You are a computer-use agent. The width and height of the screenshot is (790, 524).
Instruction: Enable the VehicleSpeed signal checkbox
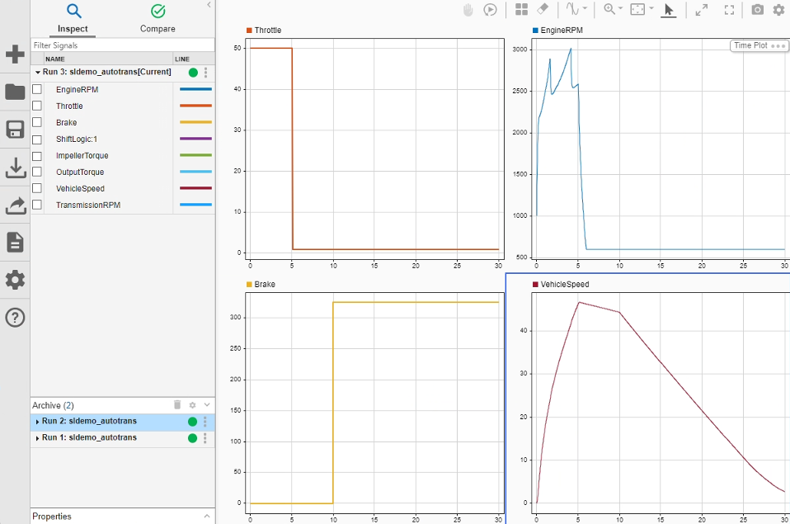click(37, 188)
